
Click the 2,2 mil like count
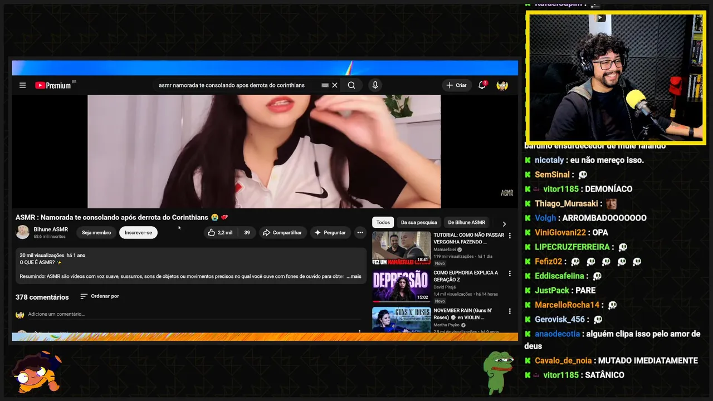point(225,232)
